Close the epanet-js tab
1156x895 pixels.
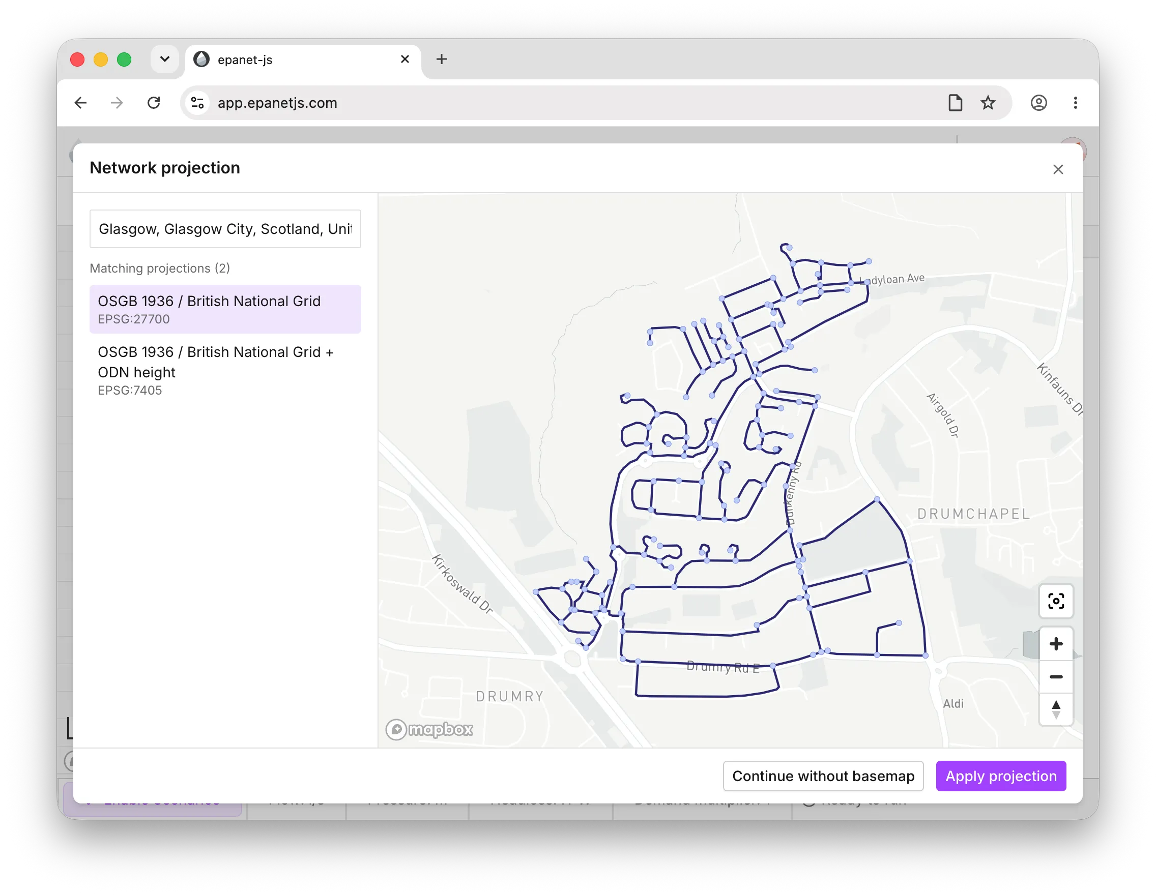tap(405, 59)
